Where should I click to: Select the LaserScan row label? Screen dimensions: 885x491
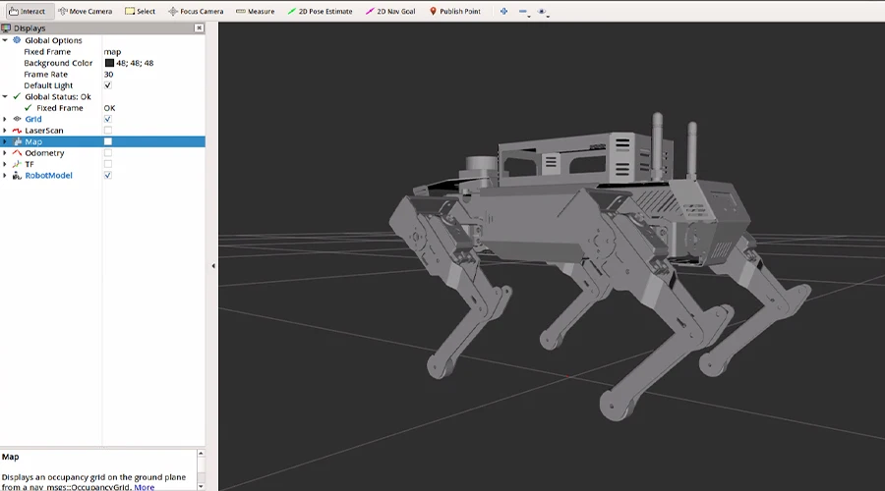pos(44,131)
